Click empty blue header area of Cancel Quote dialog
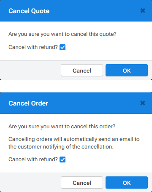 pos(94,11)
